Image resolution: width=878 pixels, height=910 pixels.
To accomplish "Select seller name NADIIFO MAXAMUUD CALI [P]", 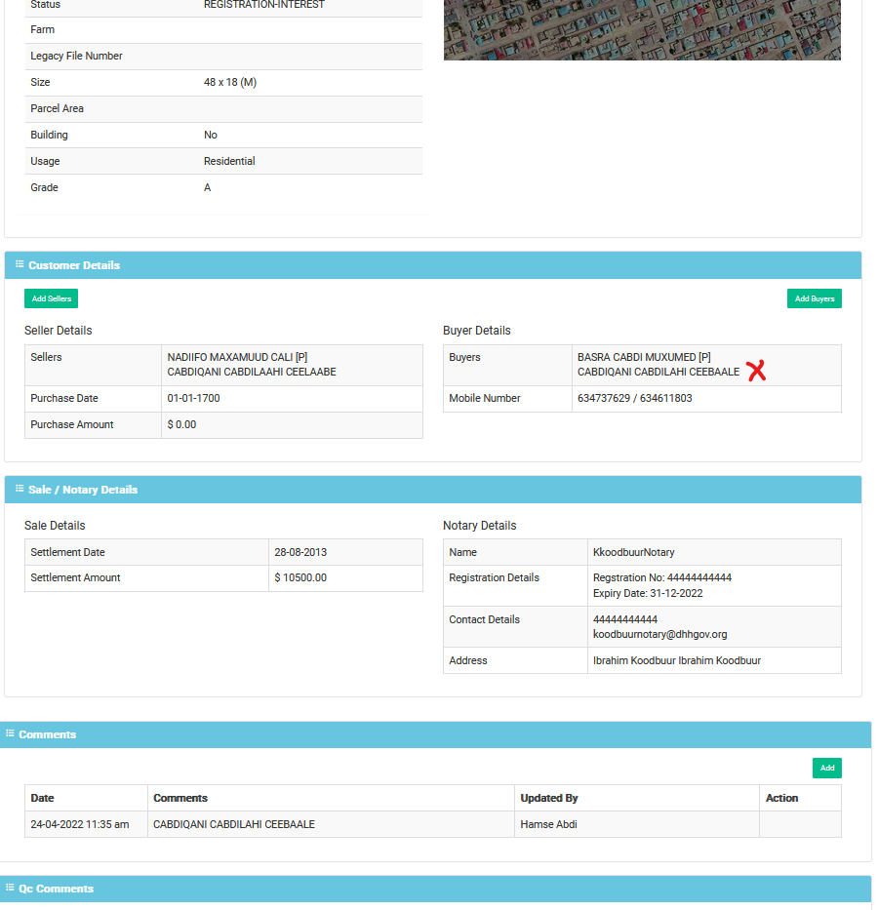I will point(237,357).
